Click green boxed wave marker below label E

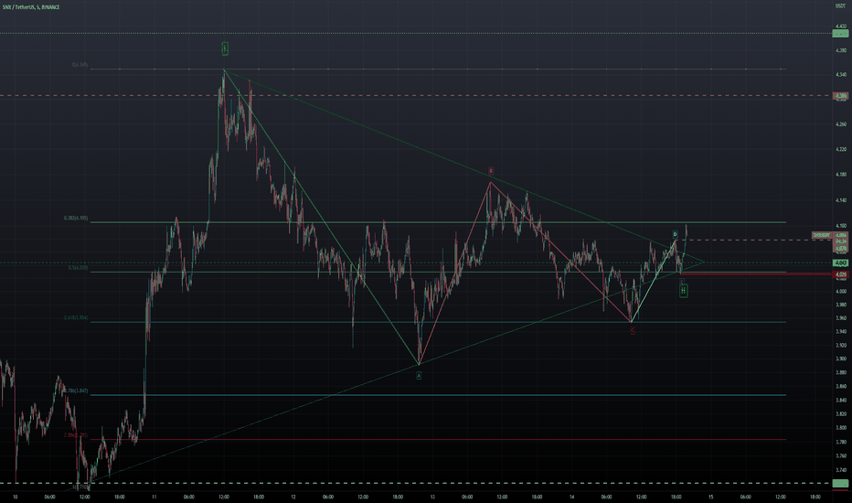click(684, 292)
